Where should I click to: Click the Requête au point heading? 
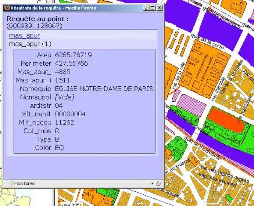coord(37,19)
